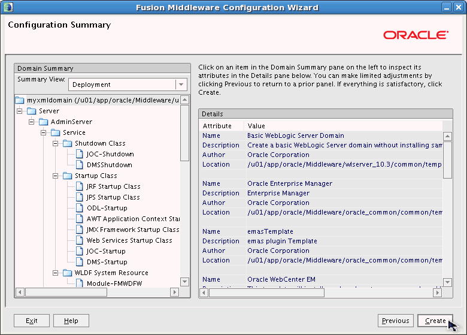Viewport: 467px width, 335px height.
Task: Select the DMS-Startup tree item
Action: pos(107,262)
